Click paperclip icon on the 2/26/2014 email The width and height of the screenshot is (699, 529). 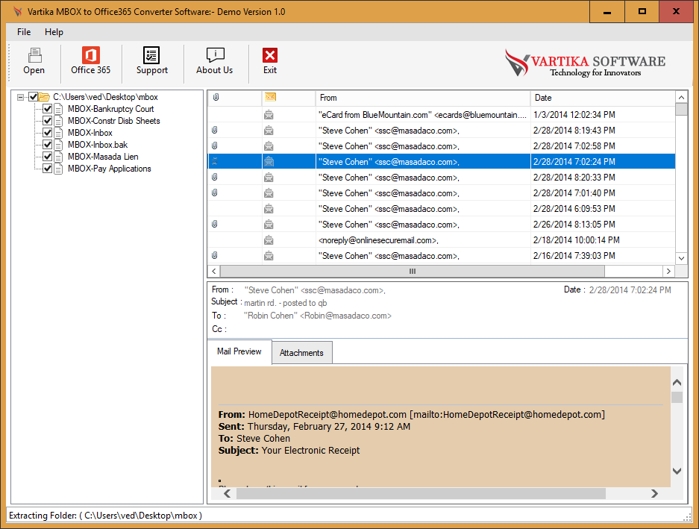tap(214, 224)
